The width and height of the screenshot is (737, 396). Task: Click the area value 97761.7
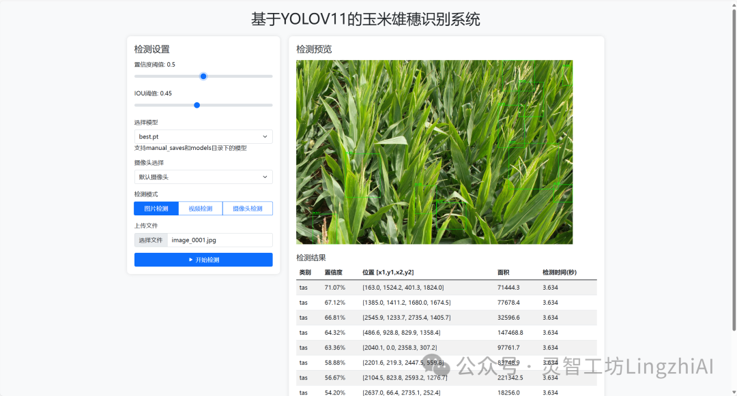pos(508,347)
